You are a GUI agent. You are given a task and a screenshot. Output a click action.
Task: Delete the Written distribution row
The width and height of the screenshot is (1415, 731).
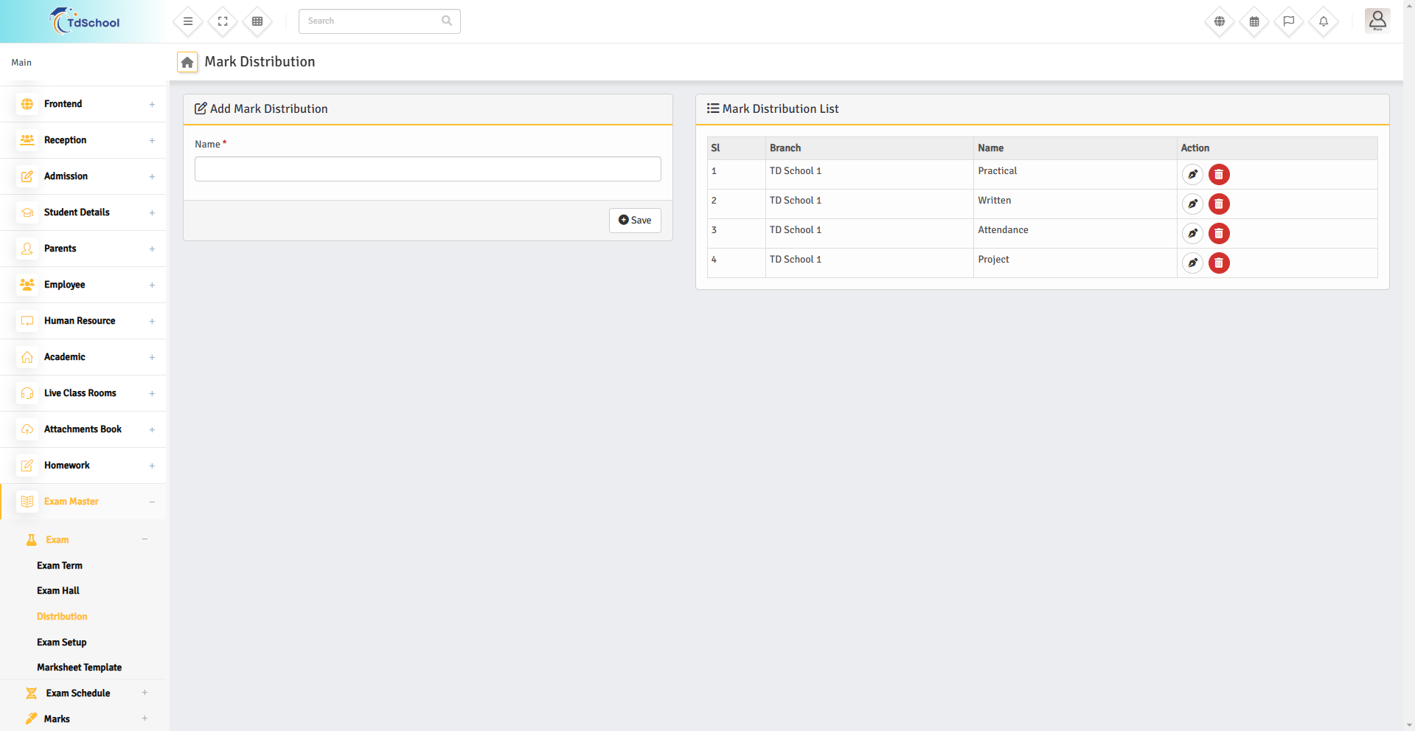[x=1219, y=204]
